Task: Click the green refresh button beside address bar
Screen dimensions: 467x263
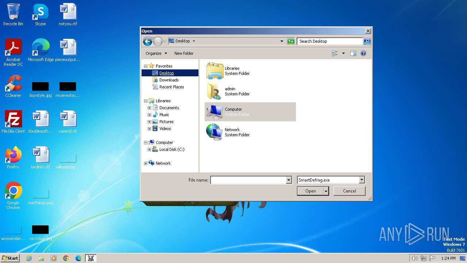Action: coord(291,41)
